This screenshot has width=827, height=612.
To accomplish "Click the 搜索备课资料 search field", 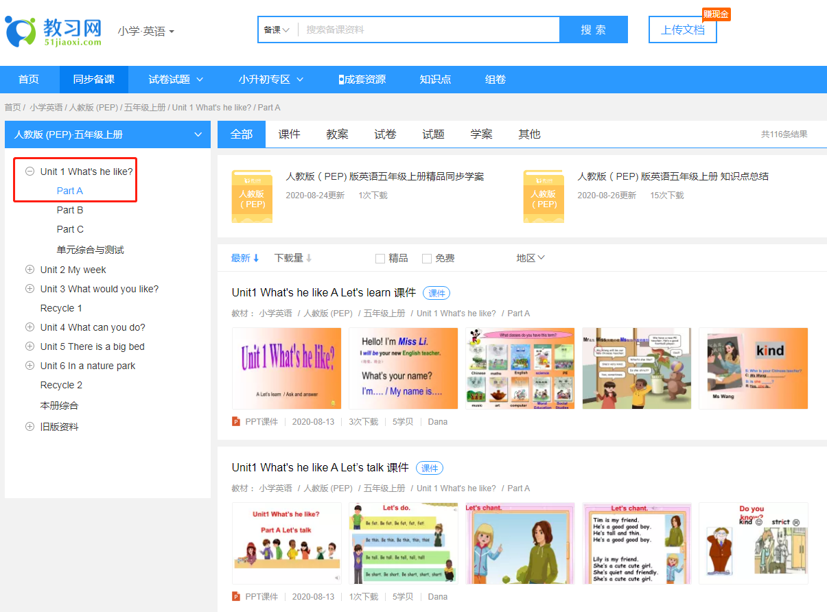I will (x=429, y=30).
